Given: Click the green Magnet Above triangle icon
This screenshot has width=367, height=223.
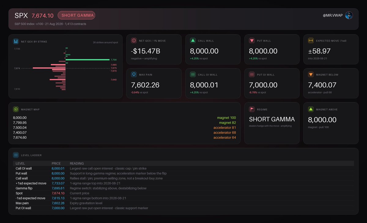Looking at the screenshot, I should pyautogui.click(x=311, y=109).
